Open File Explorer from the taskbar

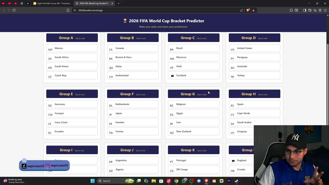[154, 181]
